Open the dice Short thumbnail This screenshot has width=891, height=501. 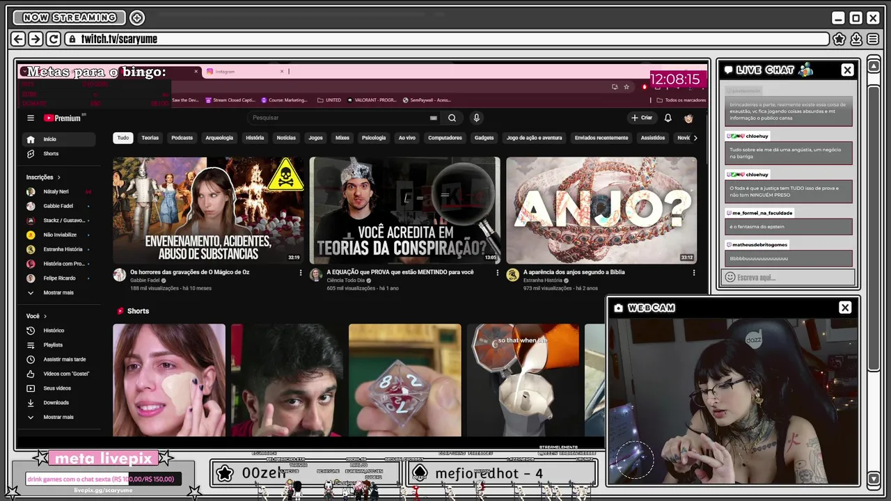404,380
